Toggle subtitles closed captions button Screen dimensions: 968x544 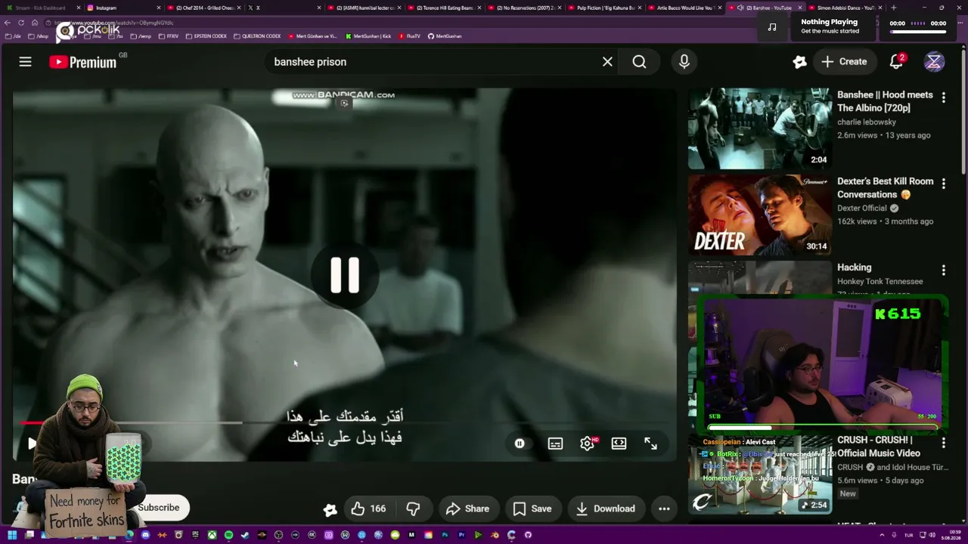(555, 444)
